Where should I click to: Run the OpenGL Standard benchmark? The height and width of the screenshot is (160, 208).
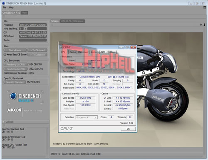[x=15, y=82]
